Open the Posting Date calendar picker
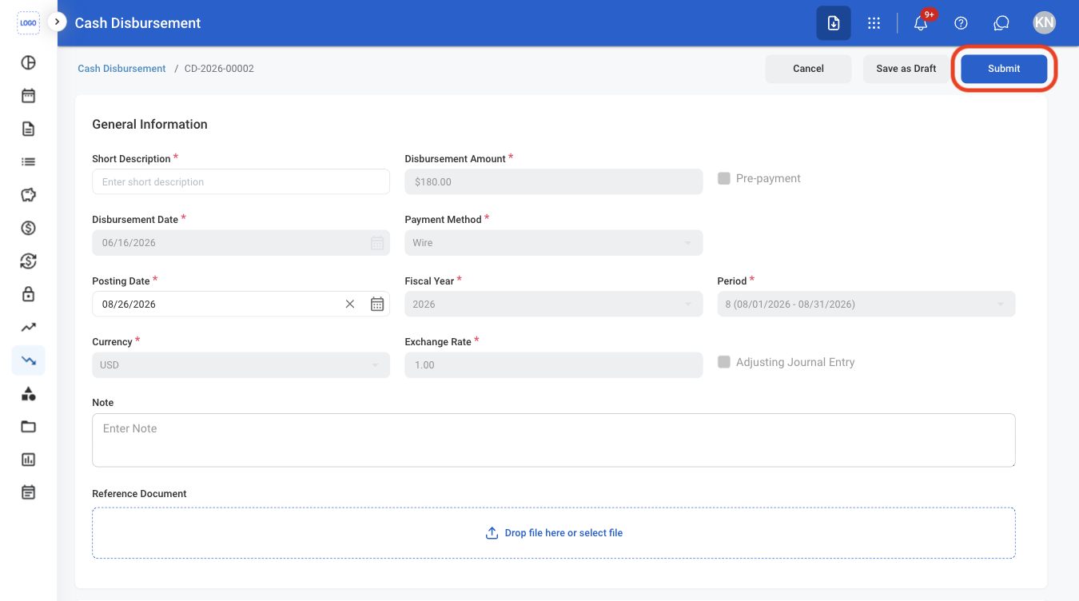The width and height of the screenshot is (1079, 601). [377, 304]
